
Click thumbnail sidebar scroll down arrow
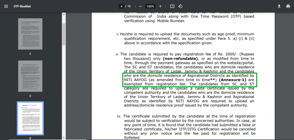click(64, 138)
